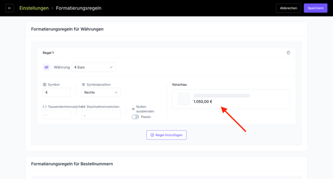
Task: Toggle the Nullen ausblenden switch
Action: (135, 117)
